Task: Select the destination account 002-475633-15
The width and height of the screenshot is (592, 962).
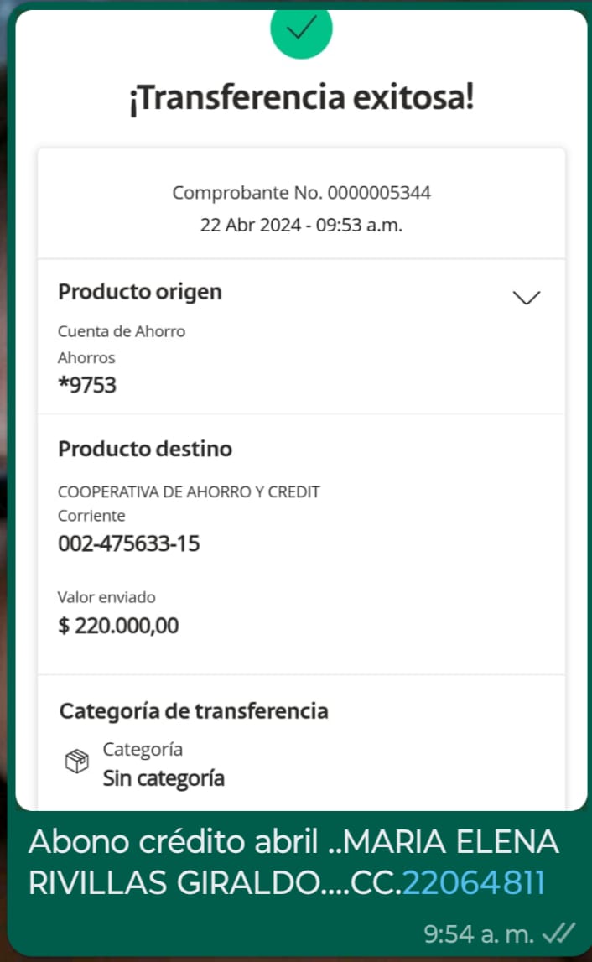Action: [129, 543]
